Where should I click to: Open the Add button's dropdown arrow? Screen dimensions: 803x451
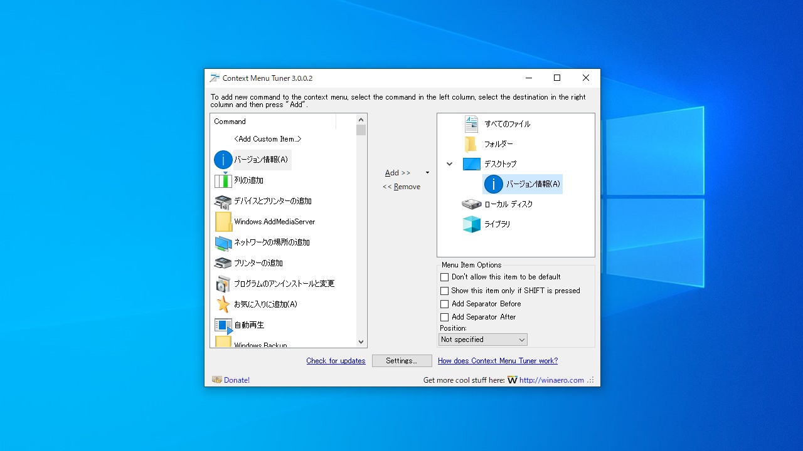(427, 173)
